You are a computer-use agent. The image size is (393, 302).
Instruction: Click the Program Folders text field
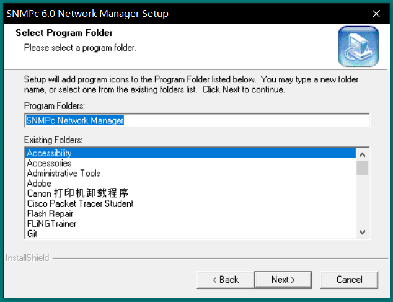196,120
